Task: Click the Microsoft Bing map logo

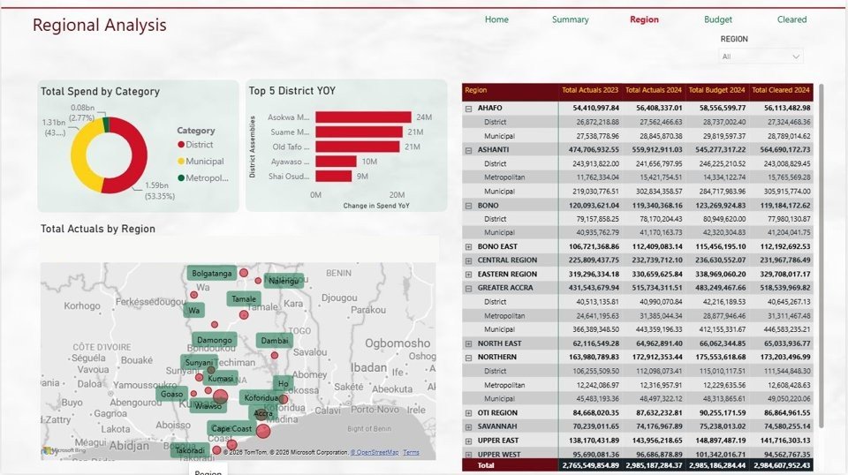Action: point(64,450)
